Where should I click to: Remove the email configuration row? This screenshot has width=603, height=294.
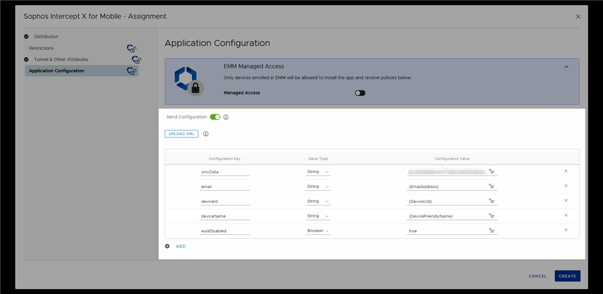[566, 186]
